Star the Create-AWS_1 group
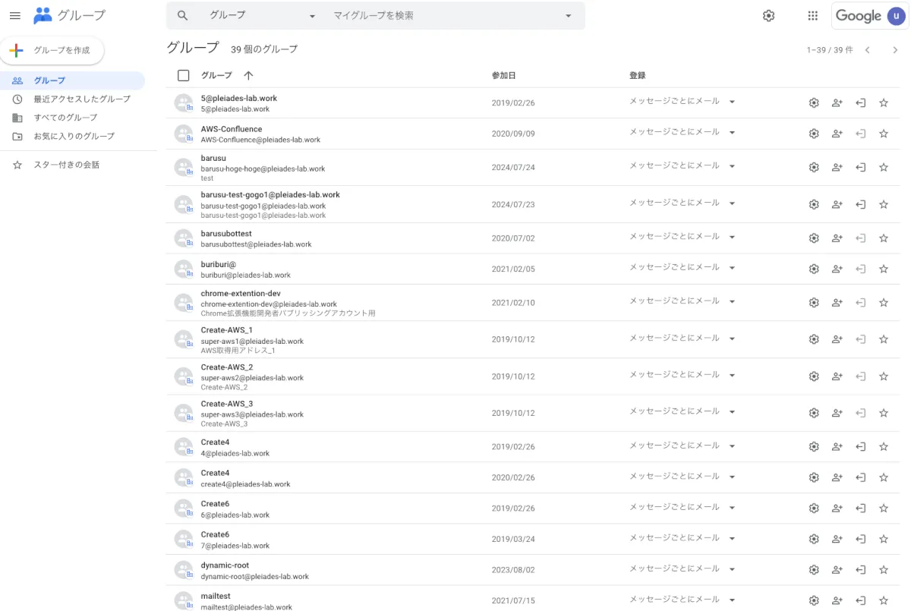Image resolution: width=911 pixels, height=611 pixels. coord(884,339)
